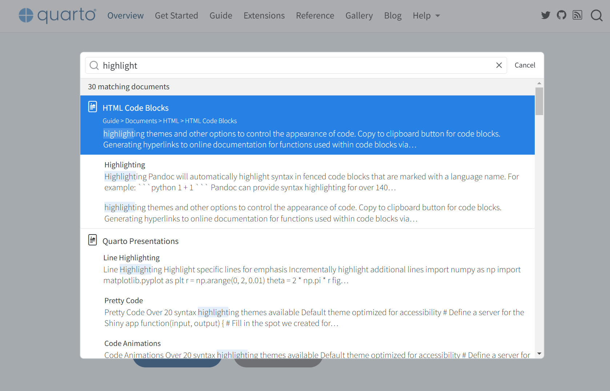The width and height of the screenshot is (610, 391).
Task: Open the RSS feed icon
Action: (x=577, y=15)
